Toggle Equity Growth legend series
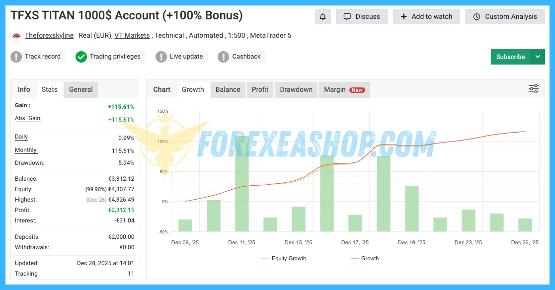This screenshot has height=290, width=555. tap(283, 258)
